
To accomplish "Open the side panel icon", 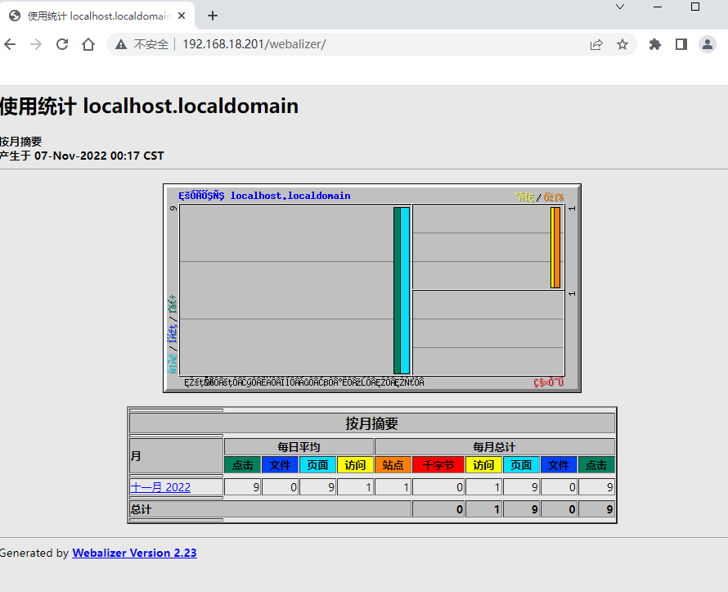I will [681, 44].
